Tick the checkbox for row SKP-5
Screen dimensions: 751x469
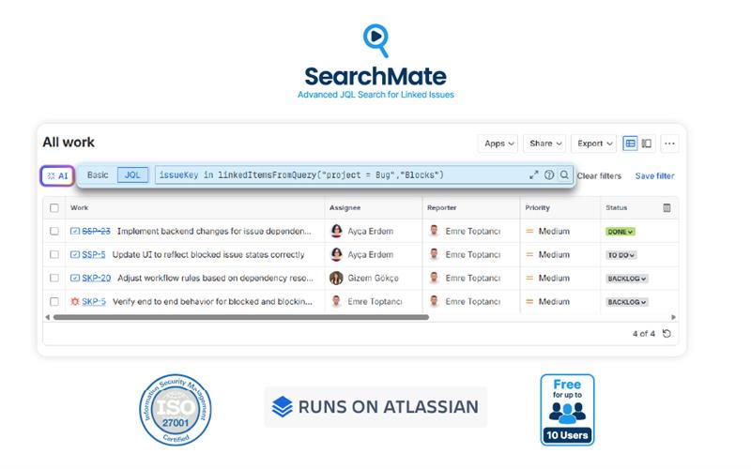[54, 301]
